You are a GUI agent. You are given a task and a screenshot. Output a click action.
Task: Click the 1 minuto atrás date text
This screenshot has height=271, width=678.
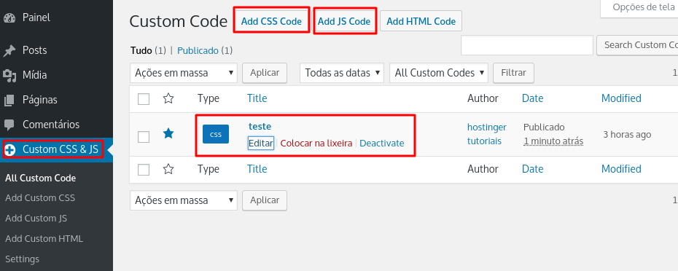pyautogui.click(x=553, y=141)
